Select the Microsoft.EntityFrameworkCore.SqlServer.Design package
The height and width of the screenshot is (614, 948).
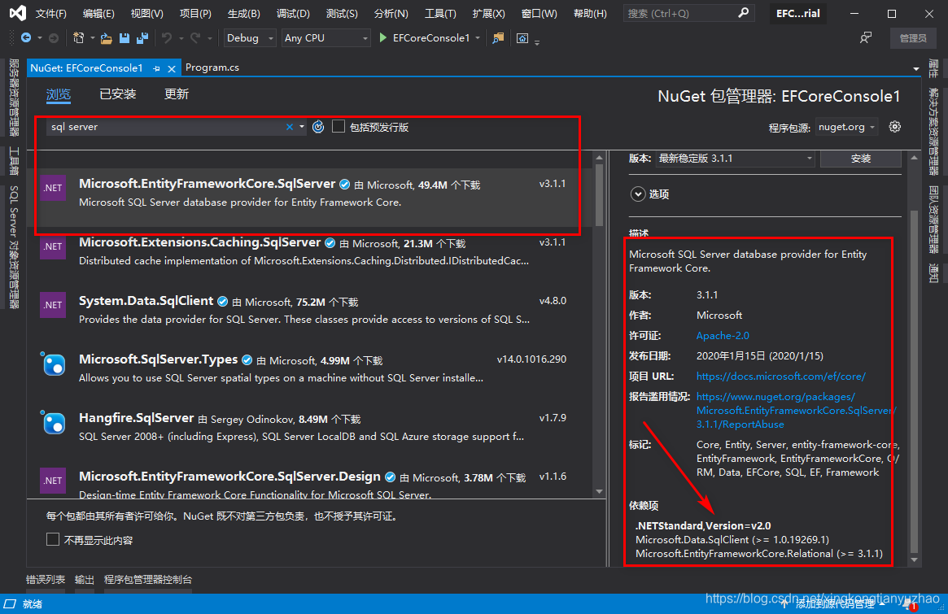tap(308, 484)
